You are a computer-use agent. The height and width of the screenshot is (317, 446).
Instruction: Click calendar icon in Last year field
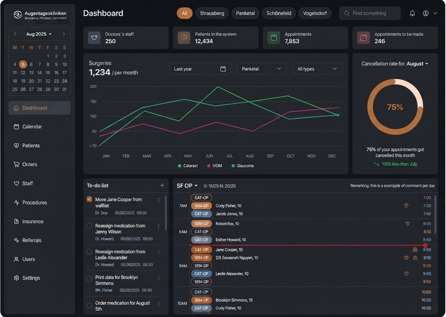click(x=223, y=69)
